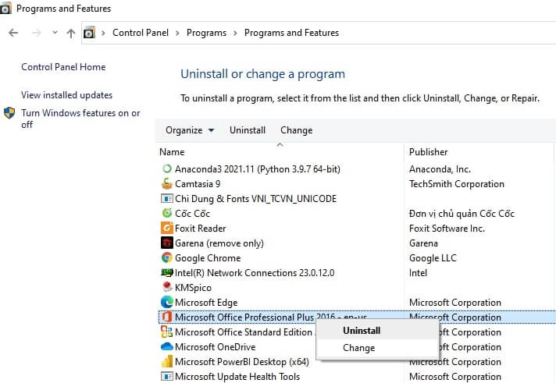The width and height of the screenshot is (556, 383).
Task: Click the Google Chrome icon
Action: click(x=166, y=257)
